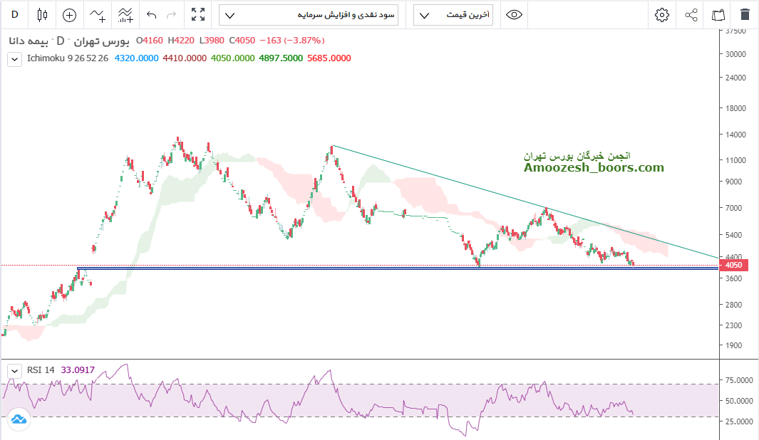Open the indicators menu
The width and height of the screenshot is (759, 440).
[98, 14]
